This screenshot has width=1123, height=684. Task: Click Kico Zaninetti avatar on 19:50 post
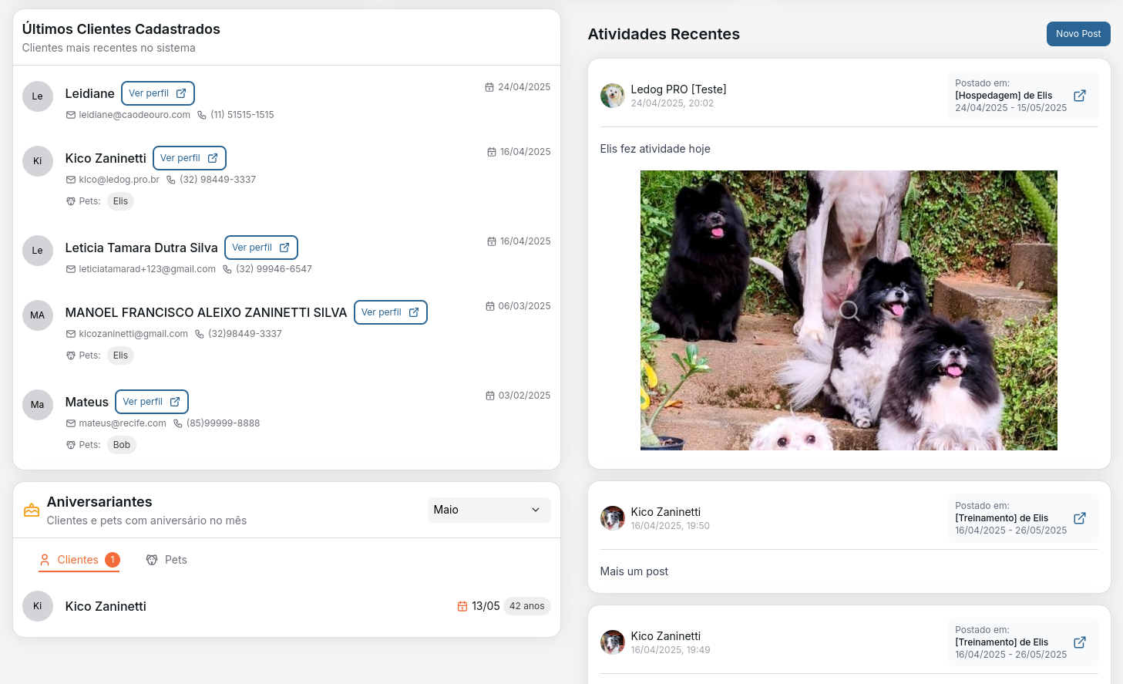(x=612, y=518)
